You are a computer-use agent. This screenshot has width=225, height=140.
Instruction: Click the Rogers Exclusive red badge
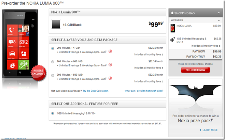38,72
